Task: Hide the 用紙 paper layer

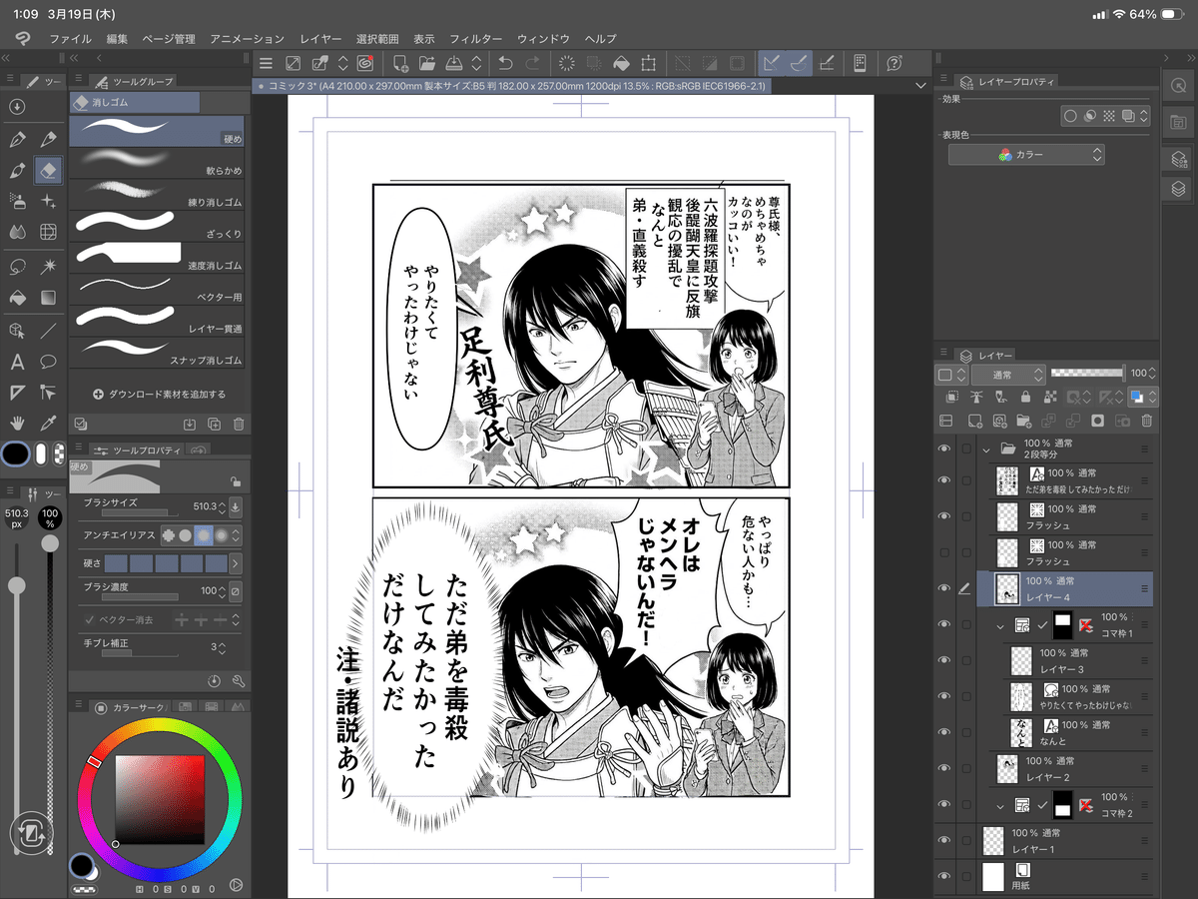Action: point(944,875)
